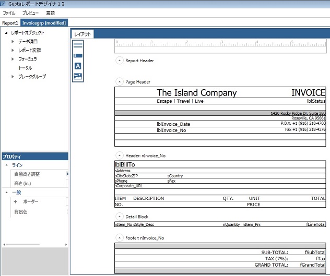Screen dimensions: 330x276
Task: Select the GRAND TOTAL: label
Action: click(272, 265)
